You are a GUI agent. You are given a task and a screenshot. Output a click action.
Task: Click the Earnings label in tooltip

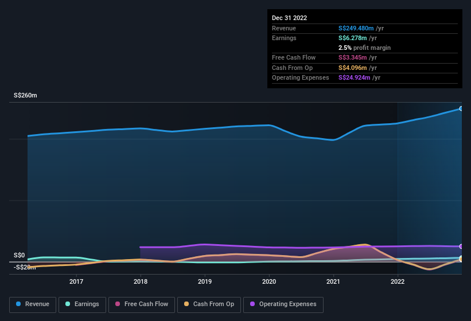[284, 38]
